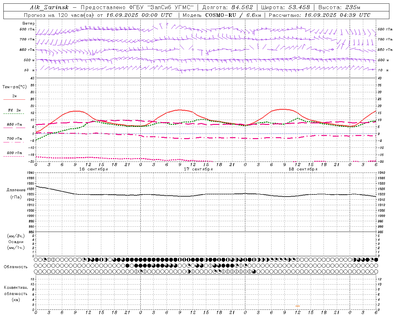
Task: Click the date label 16 сентября
Action: coord(94,169)
